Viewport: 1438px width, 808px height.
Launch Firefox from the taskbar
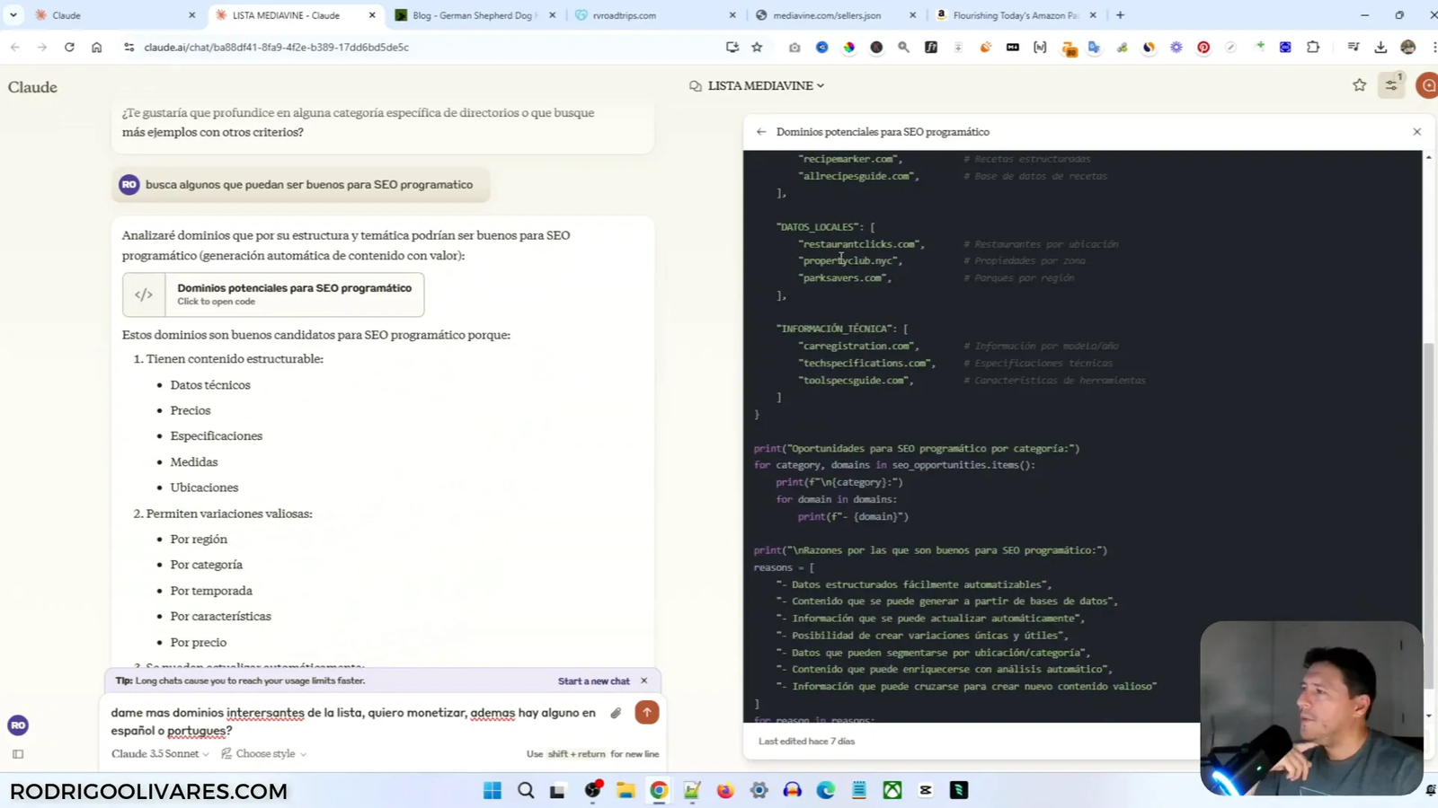pyautogui.click(x=723, y=791)
